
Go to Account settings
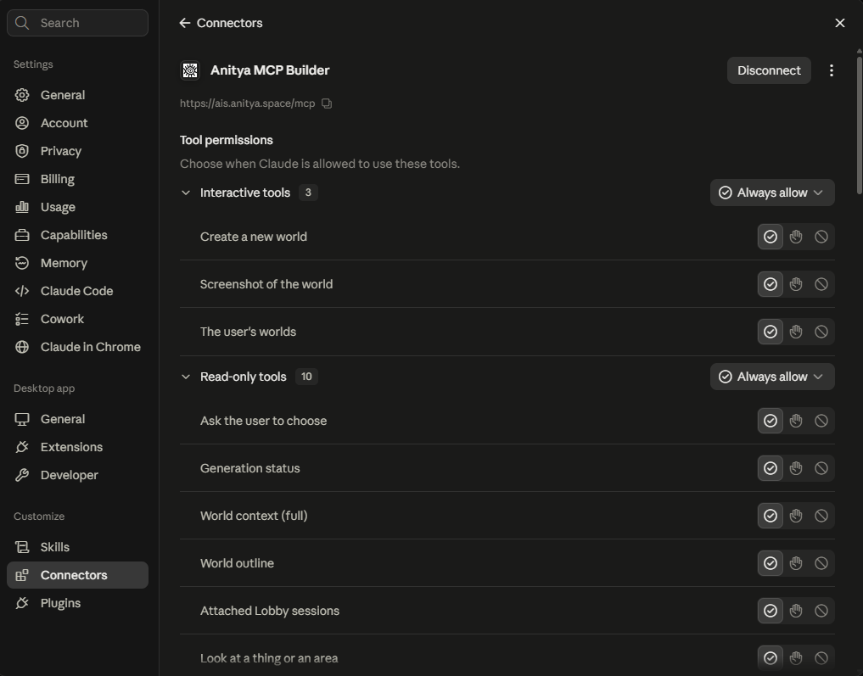tap(77, 123)
